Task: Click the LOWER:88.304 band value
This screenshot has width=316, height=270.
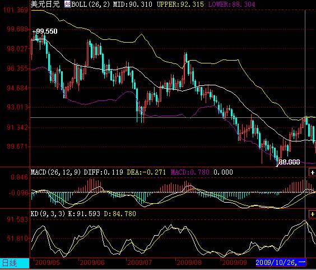Action: (231, 4)
